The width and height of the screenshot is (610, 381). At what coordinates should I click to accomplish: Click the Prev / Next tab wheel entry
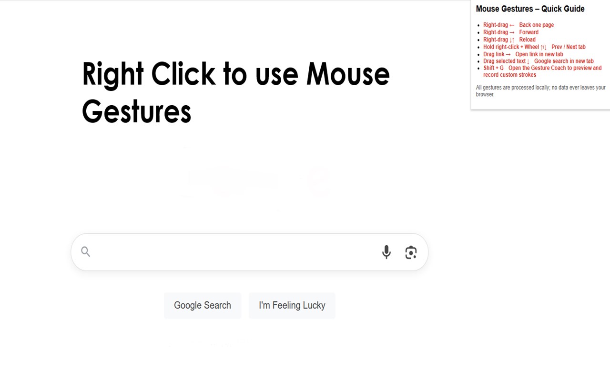[568, 47]
